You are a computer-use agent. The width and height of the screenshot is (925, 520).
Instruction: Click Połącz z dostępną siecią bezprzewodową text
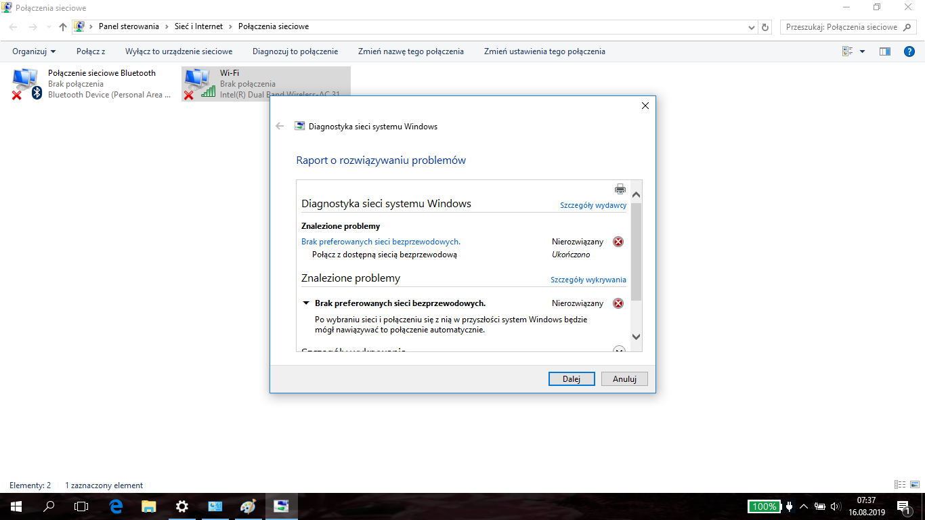(385, 255)
